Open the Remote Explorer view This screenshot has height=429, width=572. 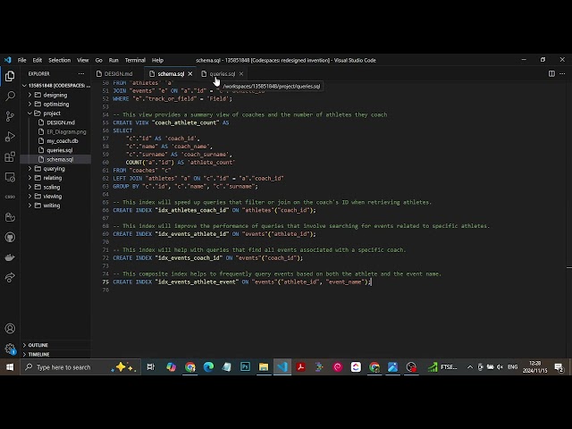click(10, 177)
